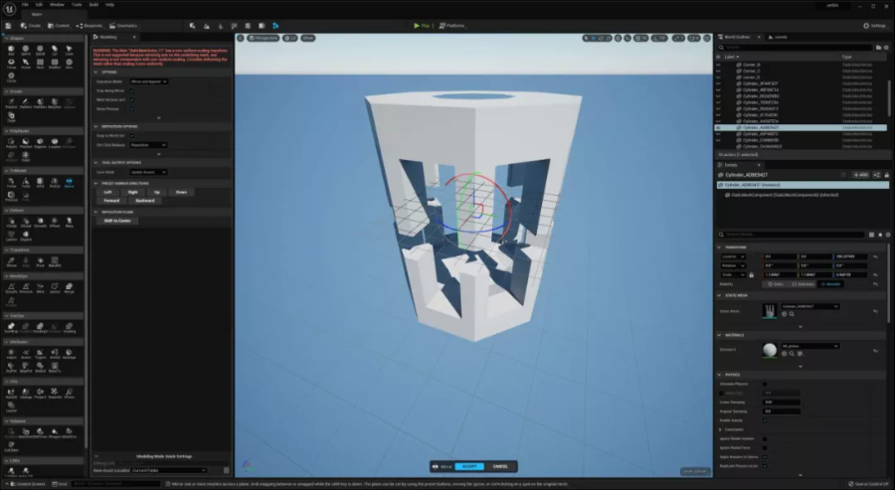Switch to the Levels tab

779,37
